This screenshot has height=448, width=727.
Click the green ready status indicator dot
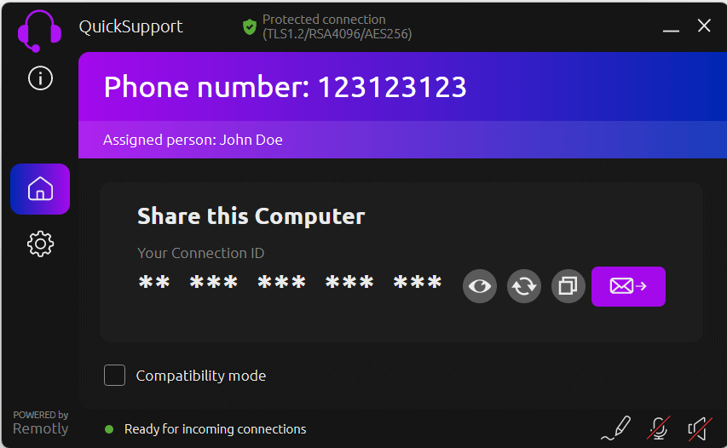tap(109, 429)
